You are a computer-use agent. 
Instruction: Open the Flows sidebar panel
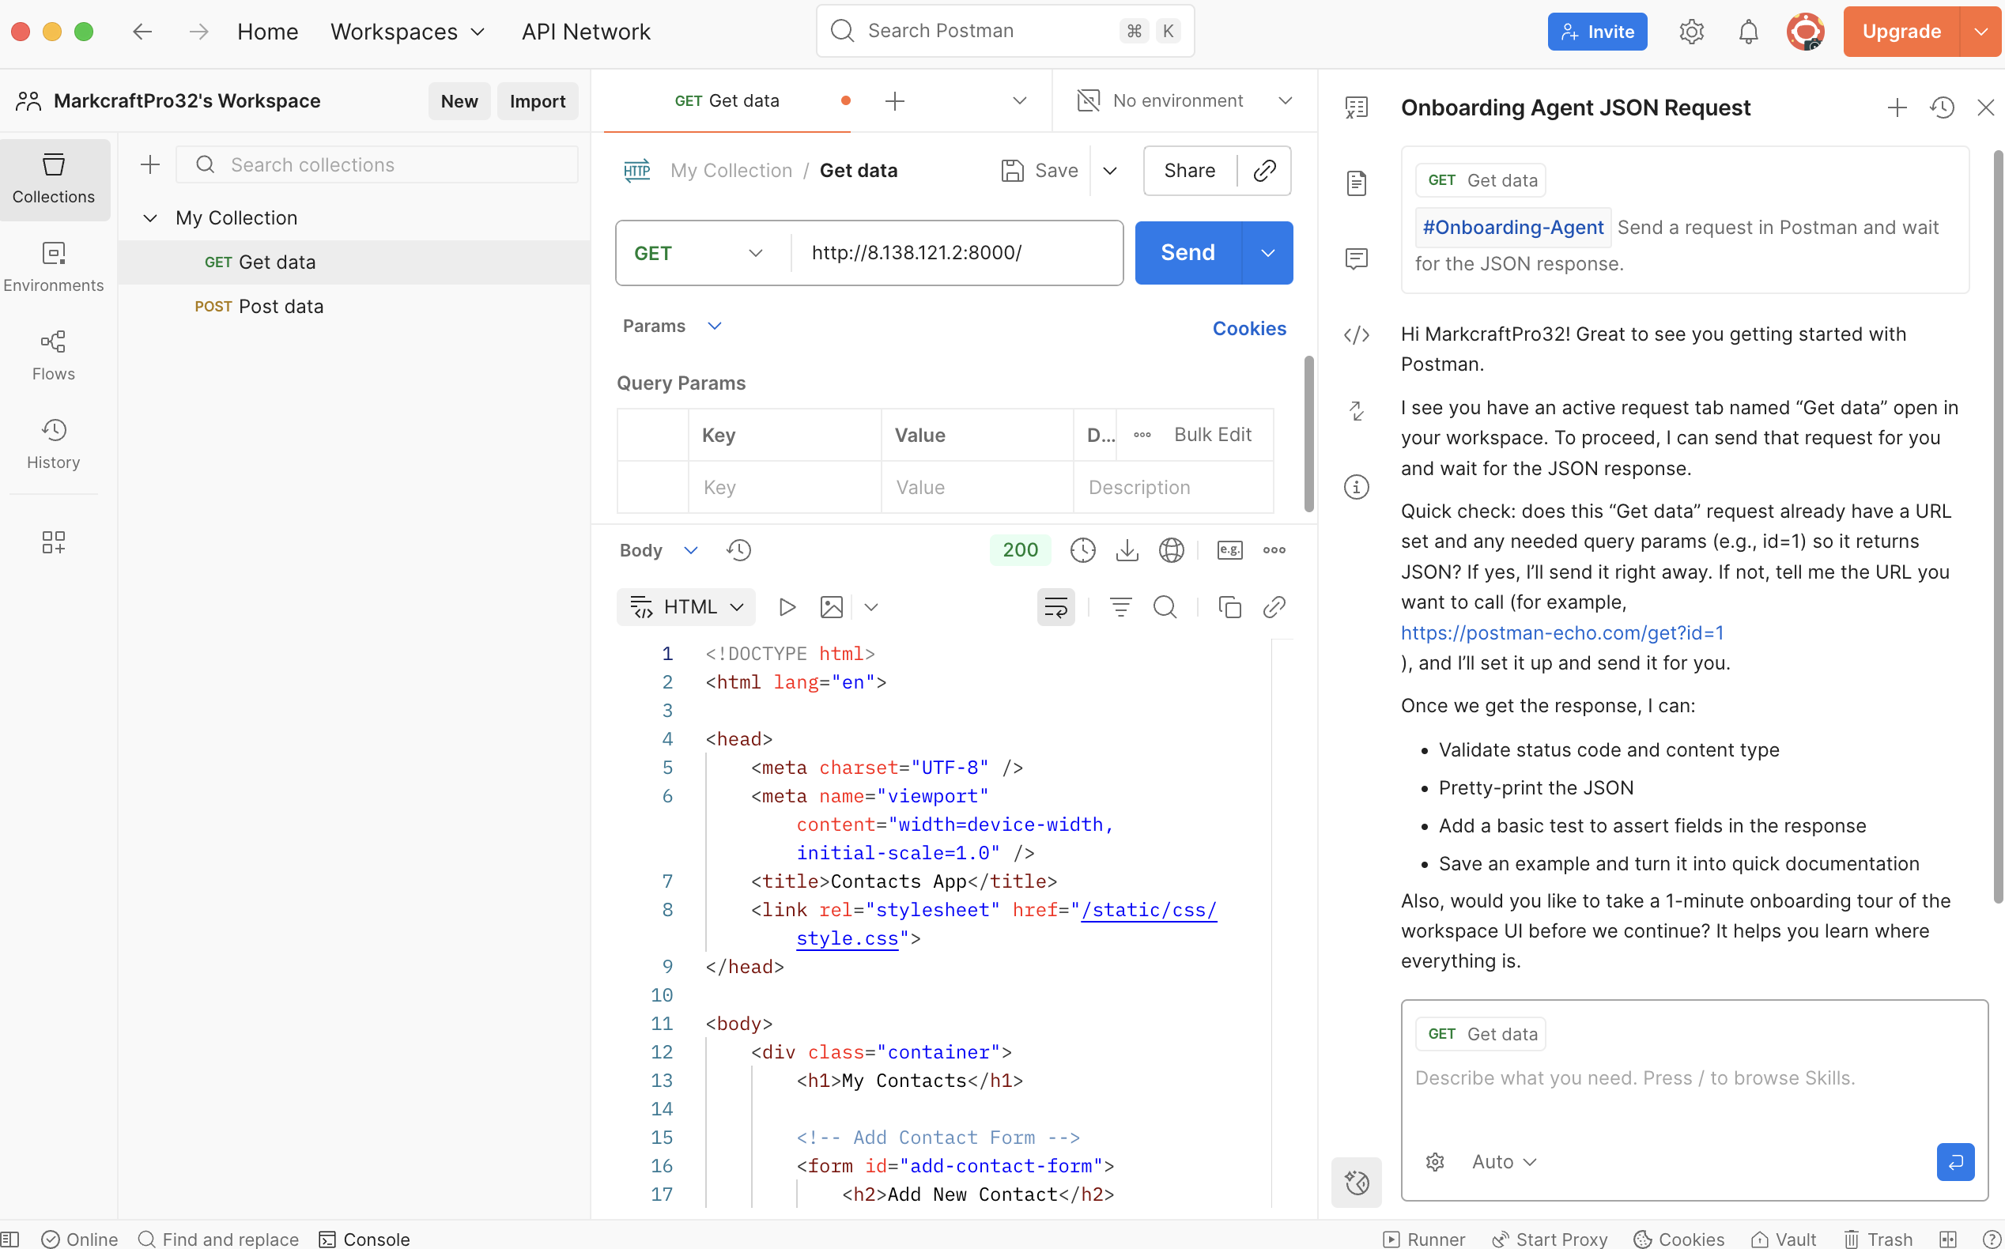[54, 356]
